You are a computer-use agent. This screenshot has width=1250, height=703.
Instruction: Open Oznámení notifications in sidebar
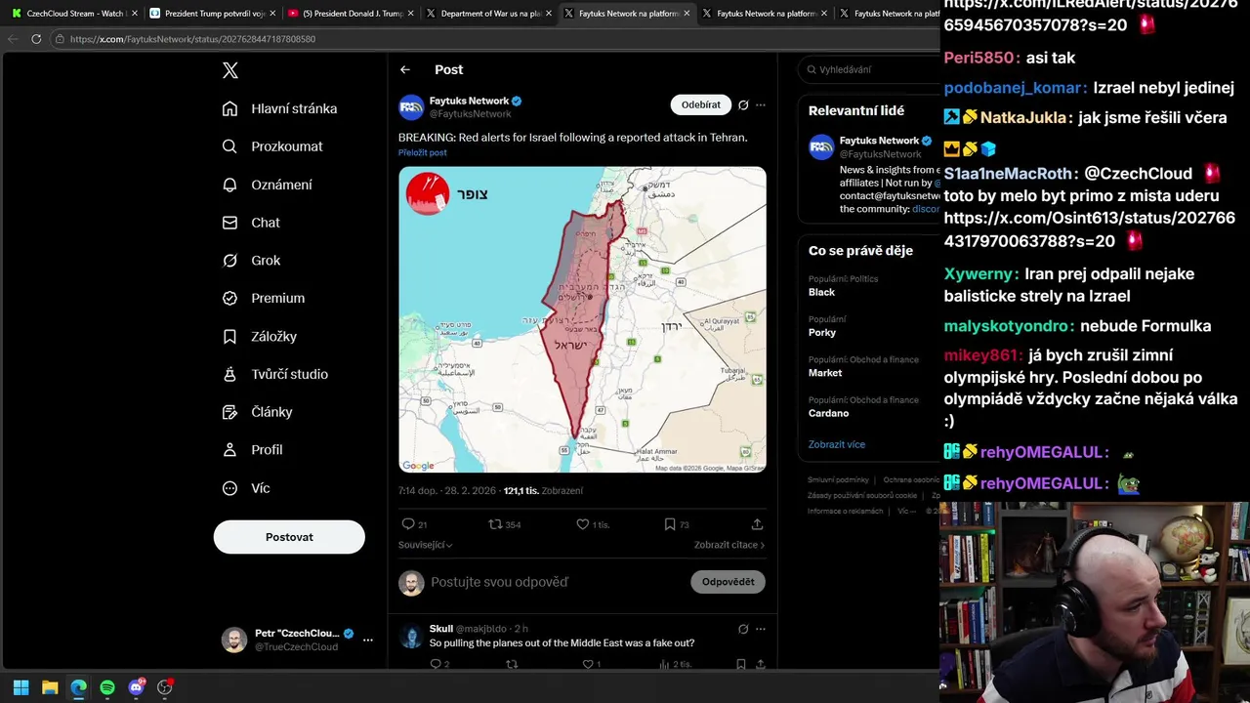point(267,185)
